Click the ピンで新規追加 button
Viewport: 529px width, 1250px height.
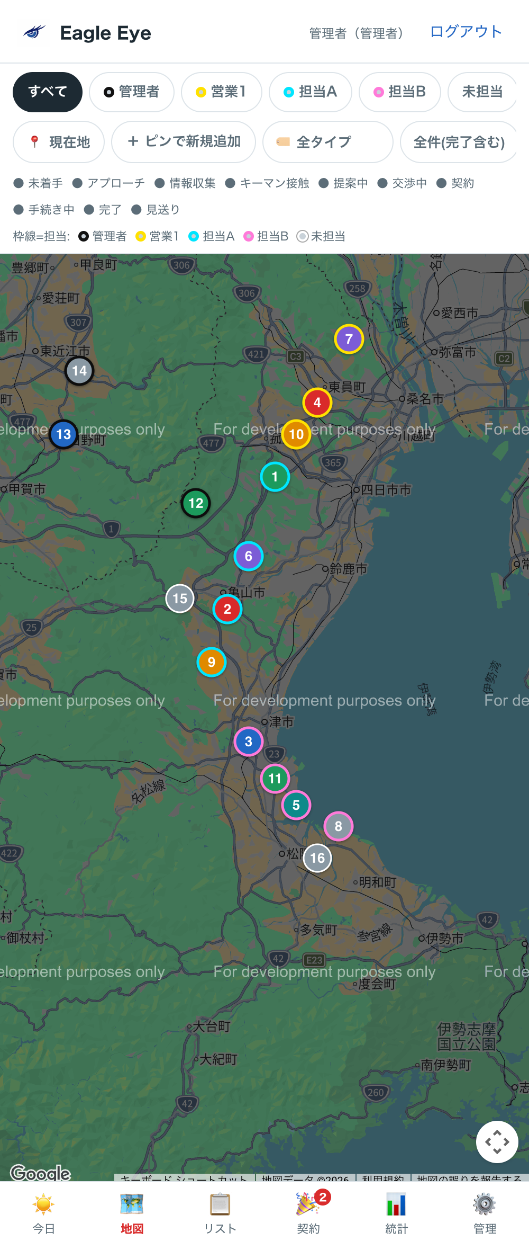click(184, 142)
